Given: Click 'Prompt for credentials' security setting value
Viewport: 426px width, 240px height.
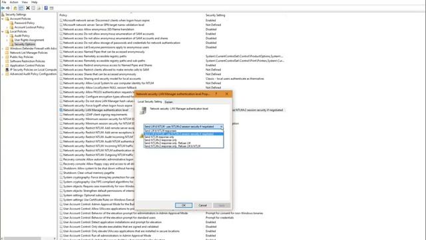Looking at the screenshot, I should tap(220, 218).
